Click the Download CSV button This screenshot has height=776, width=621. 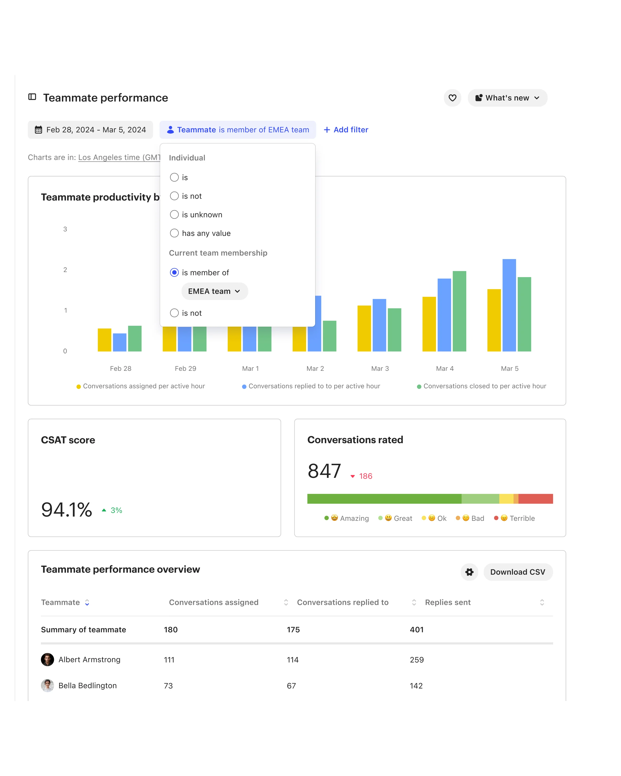(x=518, y=572)
